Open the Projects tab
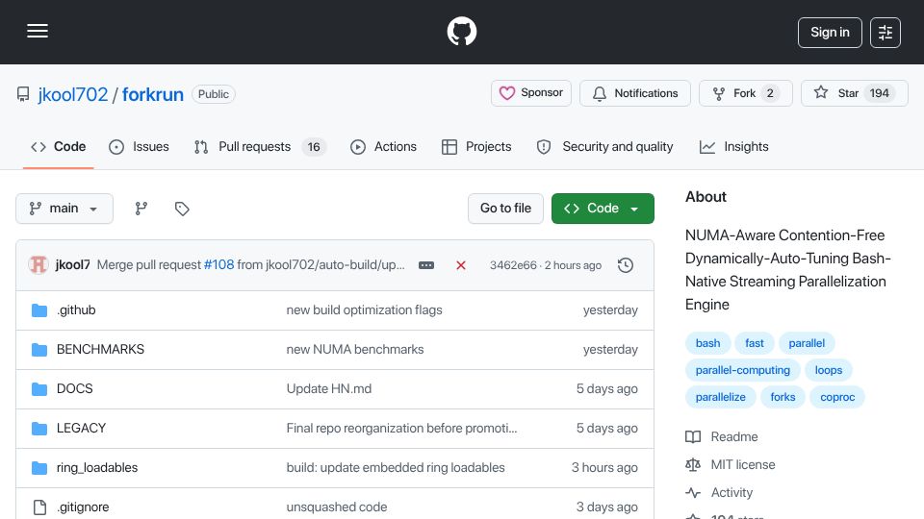924x519 pixels. 476,146
